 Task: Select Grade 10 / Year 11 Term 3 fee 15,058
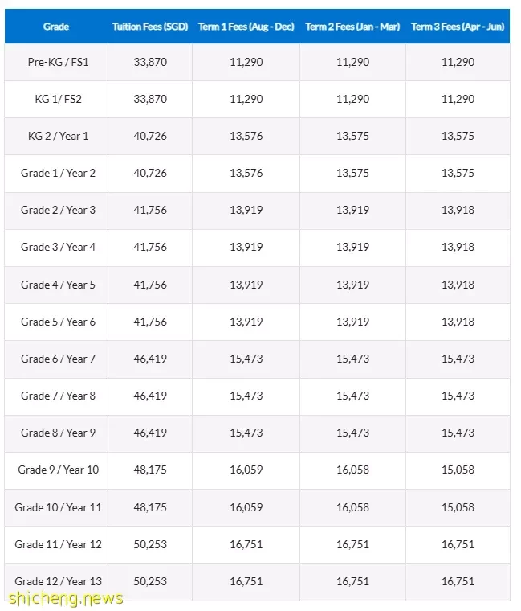tap(458, 508)
